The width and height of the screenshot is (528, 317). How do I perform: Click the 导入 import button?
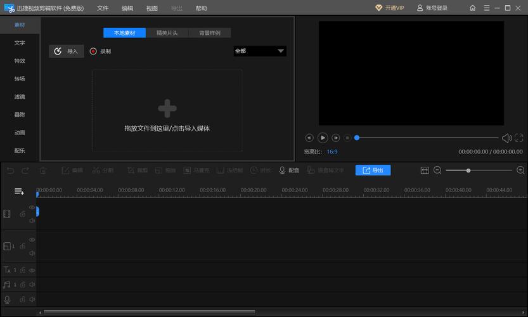[67, 51]
